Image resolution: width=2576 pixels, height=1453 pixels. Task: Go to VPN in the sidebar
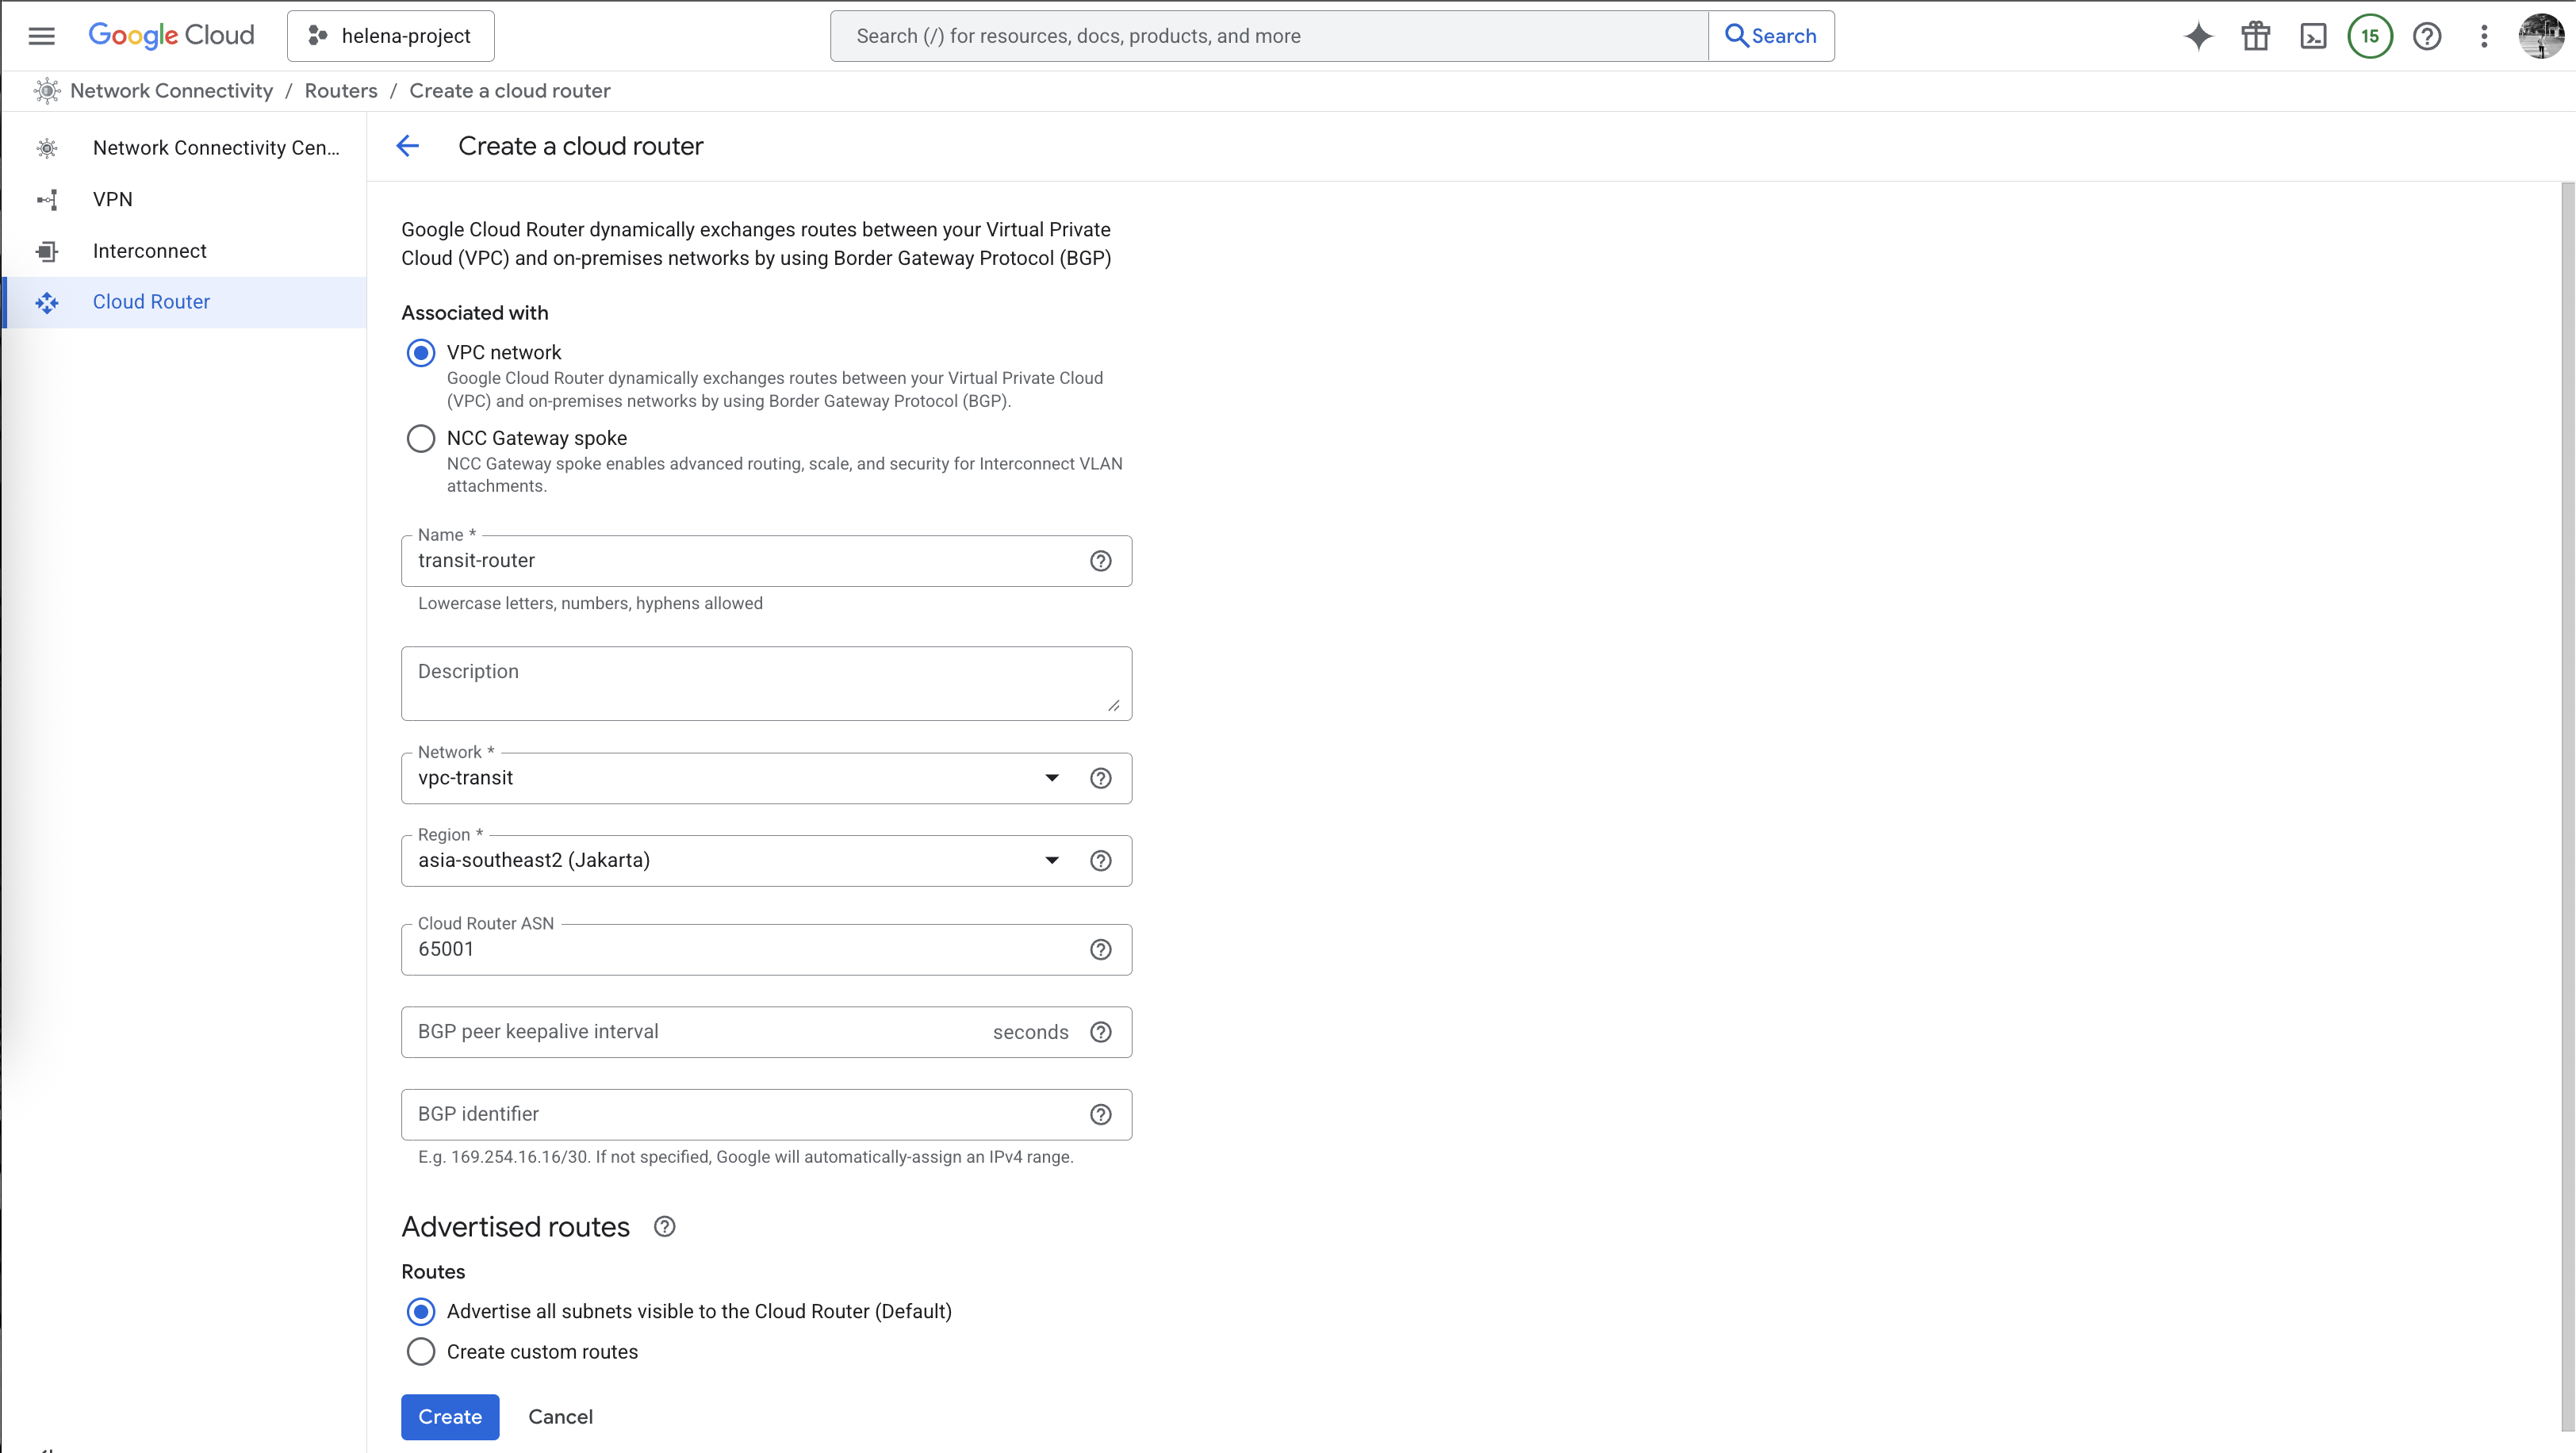click(x=112, y=199)
